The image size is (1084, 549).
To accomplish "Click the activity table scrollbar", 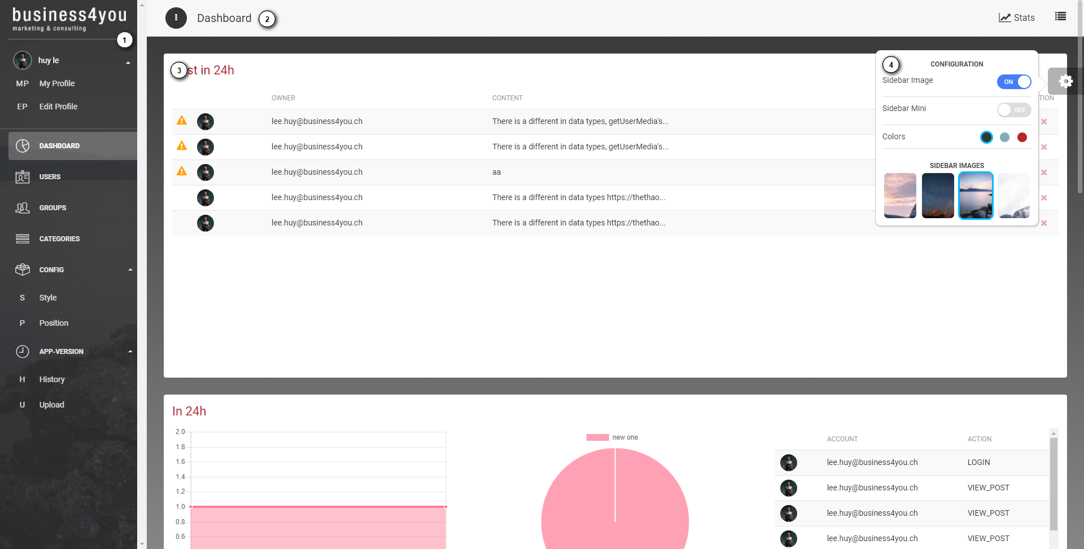I will coord(1054,484).
